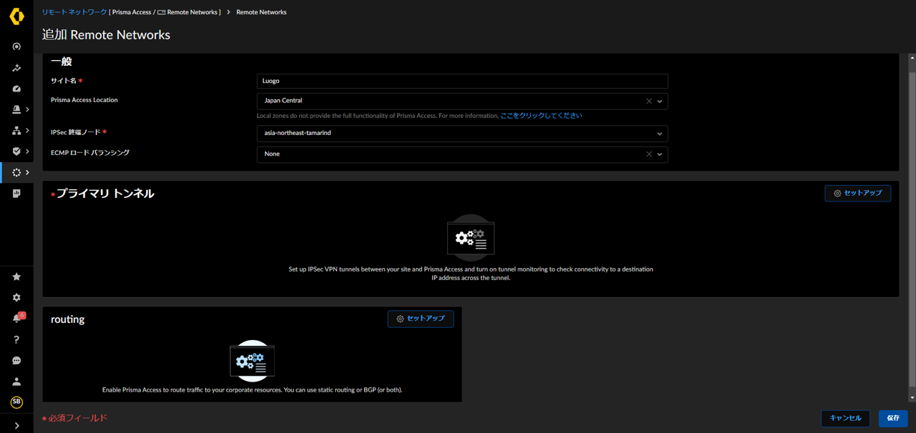Click the プライマリ トンネル heading
The image size is (916, 433).
pyautogui.click(x=105, y=194)
